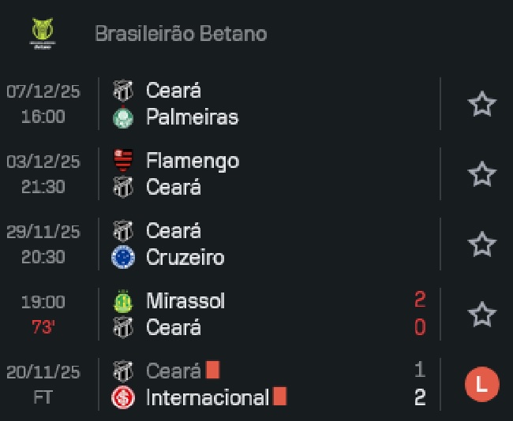The height and width of the screenshot is (421, 513).
Task: Select the Cruzeiro team name
Action: point(185,258)
